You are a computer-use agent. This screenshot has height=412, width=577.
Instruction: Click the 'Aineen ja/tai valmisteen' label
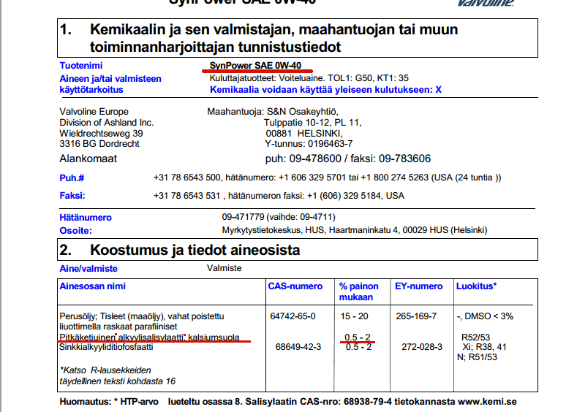tap(110, 79)
